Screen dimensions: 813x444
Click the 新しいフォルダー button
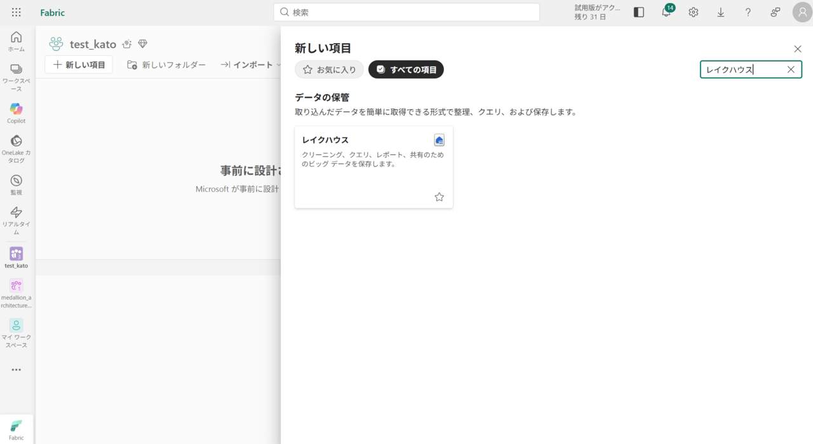(166, 65)
